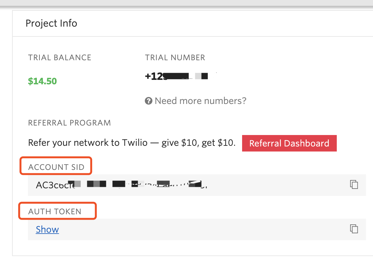Click the TRIAL NUMBER label
The height and width of the screenshot is (258, 373).
(175, 58)
